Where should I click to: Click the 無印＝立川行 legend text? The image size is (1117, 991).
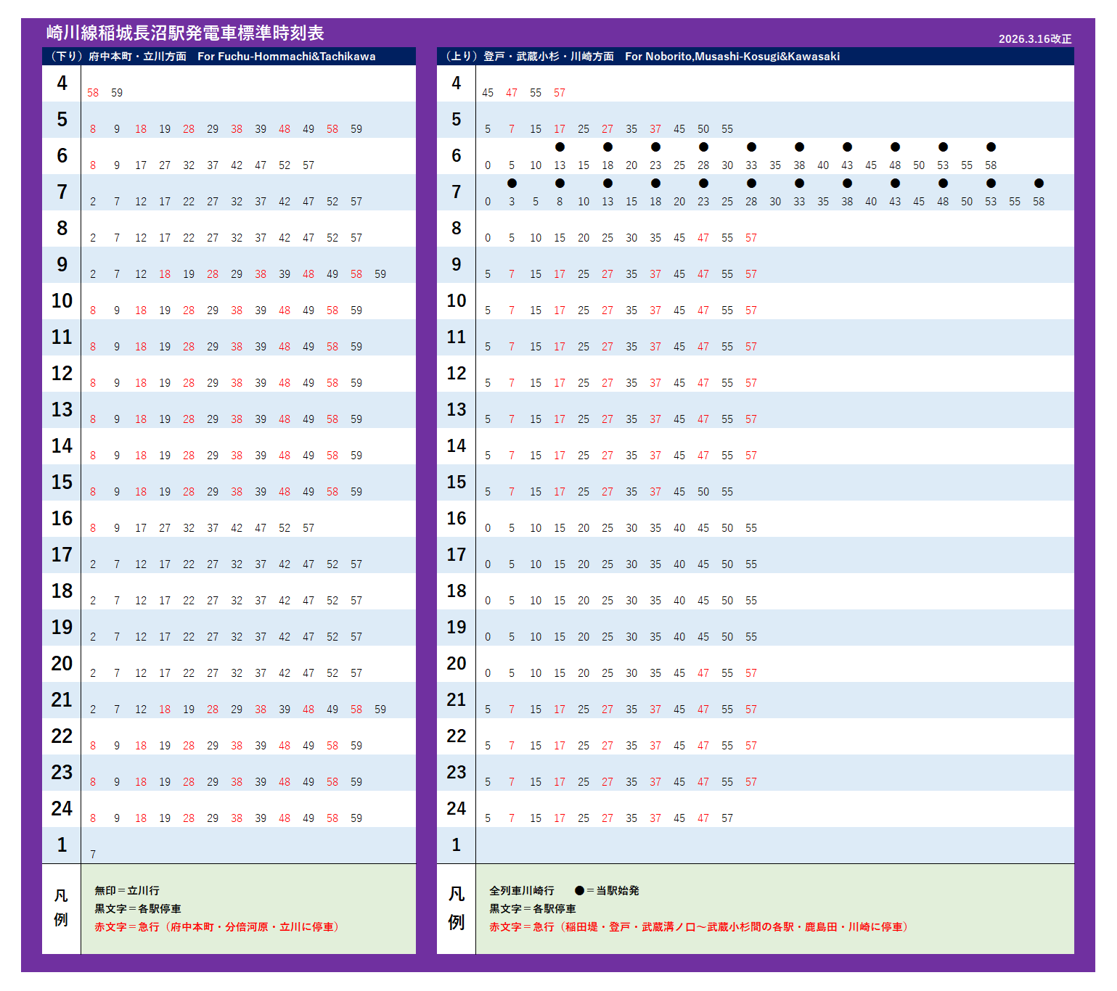tap(127, 890)
